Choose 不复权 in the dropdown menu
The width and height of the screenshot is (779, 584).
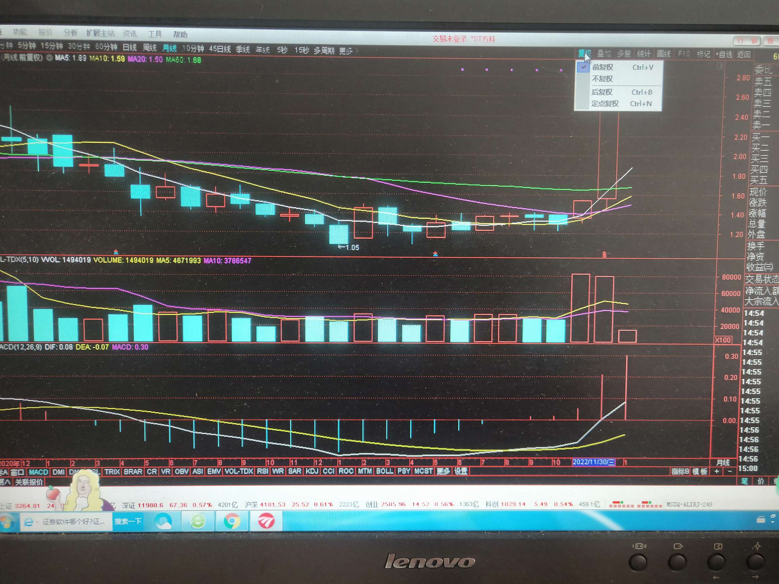pyautogui.click(x=602, y=79)
